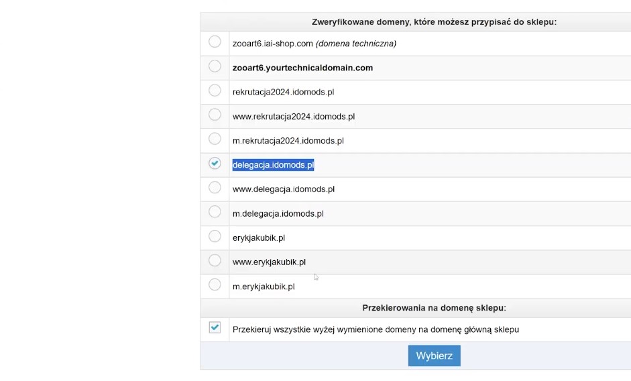631x381 pixels.
Task: Select the www.erykjakubik.pl radio button
Action: pos(215,260)
